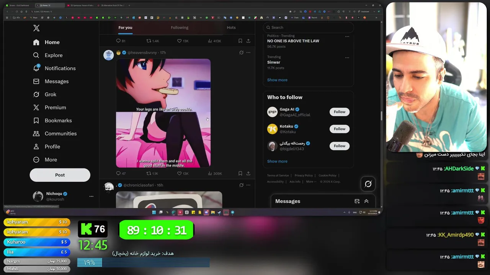The height and width of the screenshot is (275, 490).
Task: Open the Terms of Service link
Action: tap(278, 176)
